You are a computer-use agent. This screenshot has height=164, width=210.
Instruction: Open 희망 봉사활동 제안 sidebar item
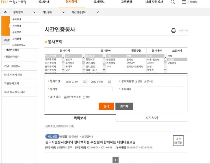[19, 92]
